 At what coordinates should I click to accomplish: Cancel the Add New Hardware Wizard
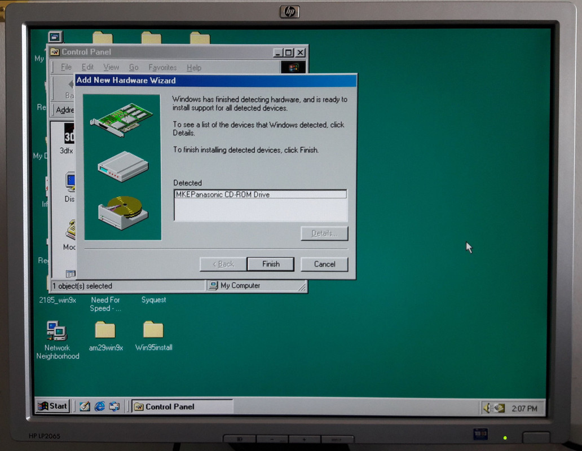[324, 264]
